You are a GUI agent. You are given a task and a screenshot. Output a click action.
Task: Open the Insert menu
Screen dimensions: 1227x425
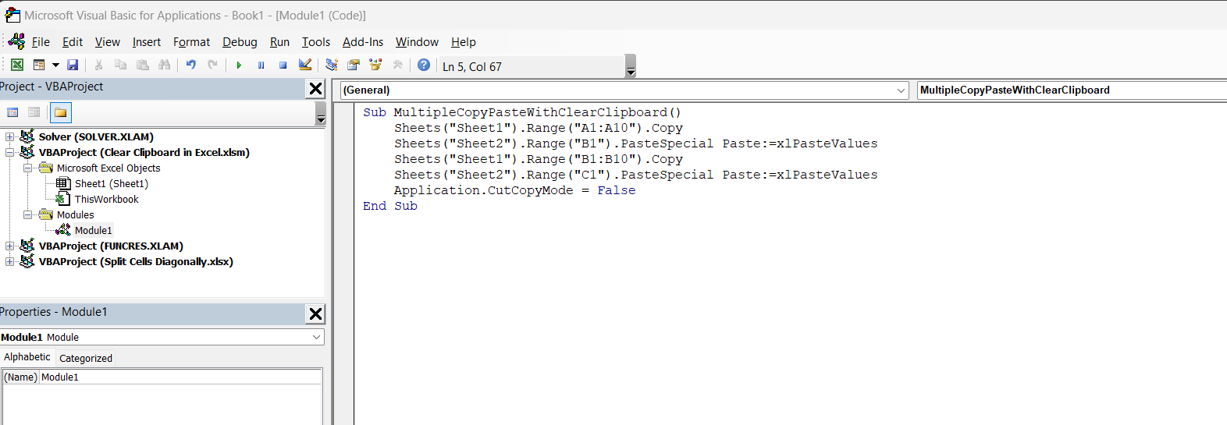pos(147,42)
